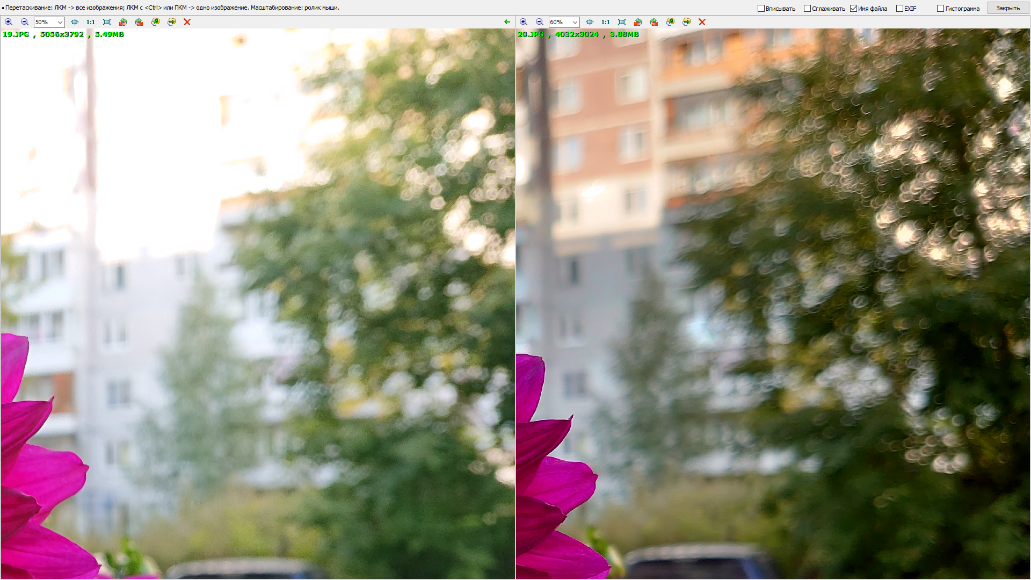Zoom out on right image 20.JPG
Image resolution: width=1031 pixels, height=580 pixels.
click(540, 22)
